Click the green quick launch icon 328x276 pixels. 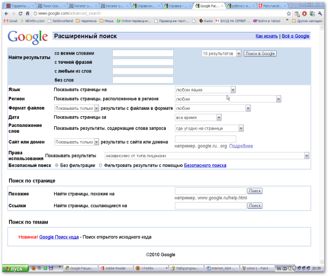tap(45, 268)
